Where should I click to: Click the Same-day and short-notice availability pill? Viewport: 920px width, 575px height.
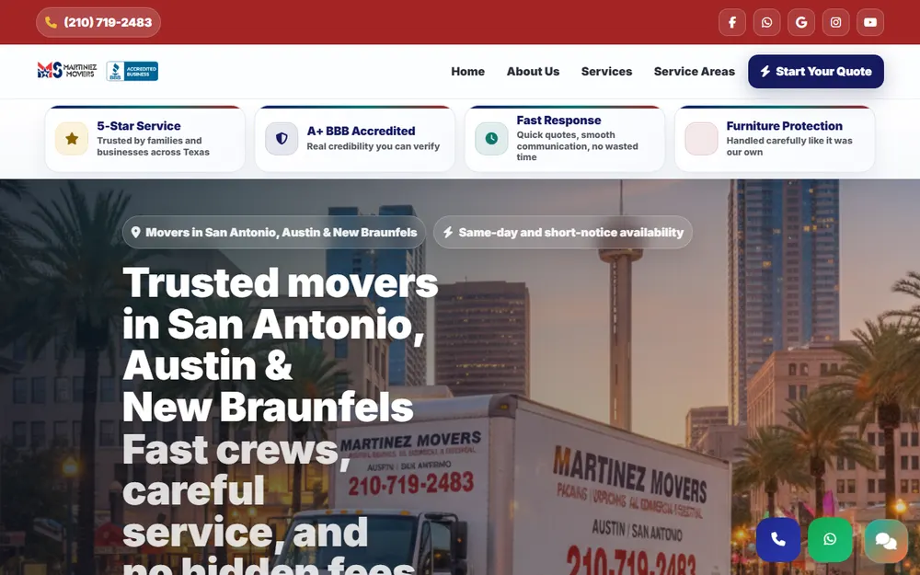(x=563, y=233)
